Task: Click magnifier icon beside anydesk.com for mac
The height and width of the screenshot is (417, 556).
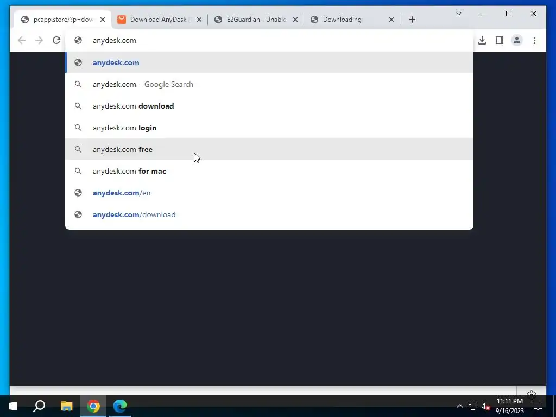Action: pyautogui.click(x=78, y=171)
